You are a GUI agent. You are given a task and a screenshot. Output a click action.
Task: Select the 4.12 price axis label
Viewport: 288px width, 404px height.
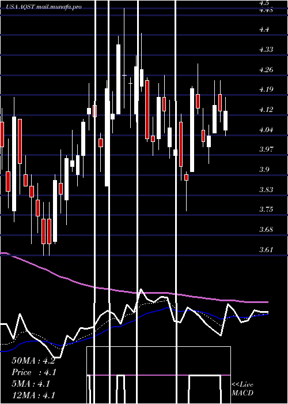(x=266, y=110)
